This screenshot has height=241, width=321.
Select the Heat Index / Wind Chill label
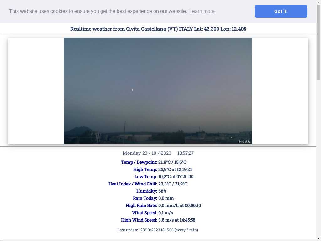pyautogui.click(x=133, y=184)
